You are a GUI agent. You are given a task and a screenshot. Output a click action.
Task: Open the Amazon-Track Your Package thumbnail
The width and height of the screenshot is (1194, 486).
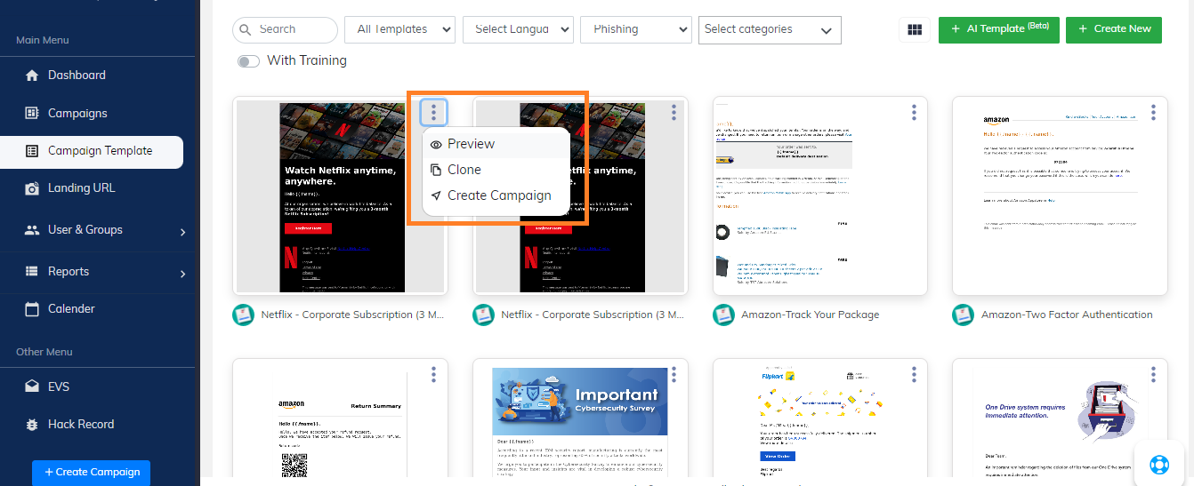click(820, 196)
